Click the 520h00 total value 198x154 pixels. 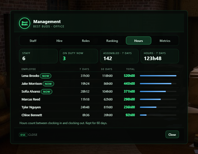(x=129, y=76)
